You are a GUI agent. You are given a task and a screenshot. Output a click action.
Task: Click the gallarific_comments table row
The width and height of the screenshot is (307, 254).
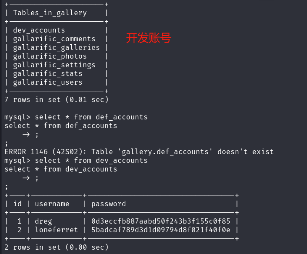tap(54, 39)
